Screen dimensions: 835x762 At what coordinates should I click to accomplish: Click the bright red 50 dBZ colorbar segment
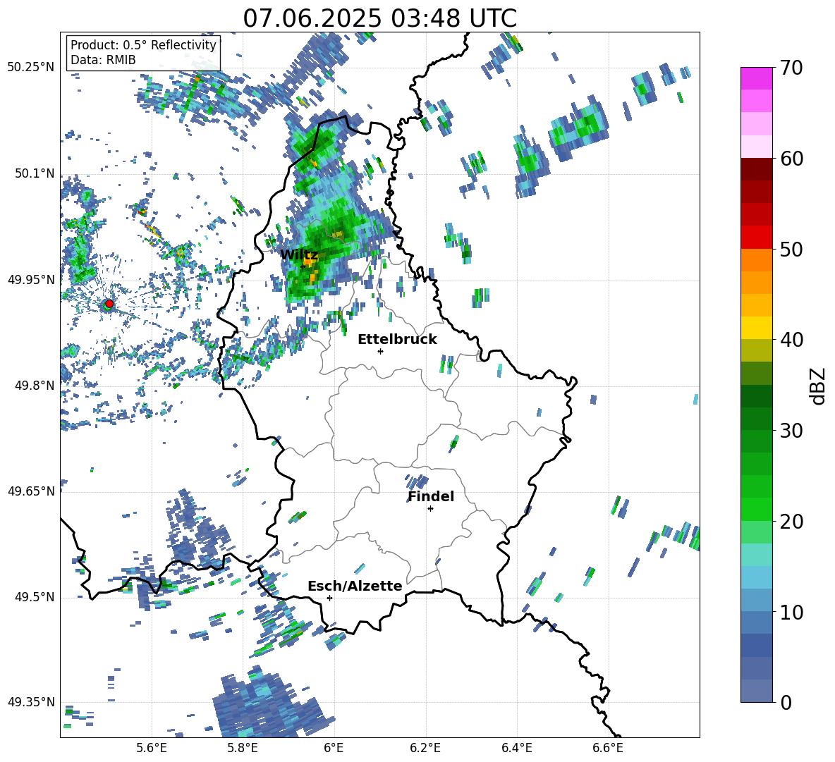click(x=756, y=238)
